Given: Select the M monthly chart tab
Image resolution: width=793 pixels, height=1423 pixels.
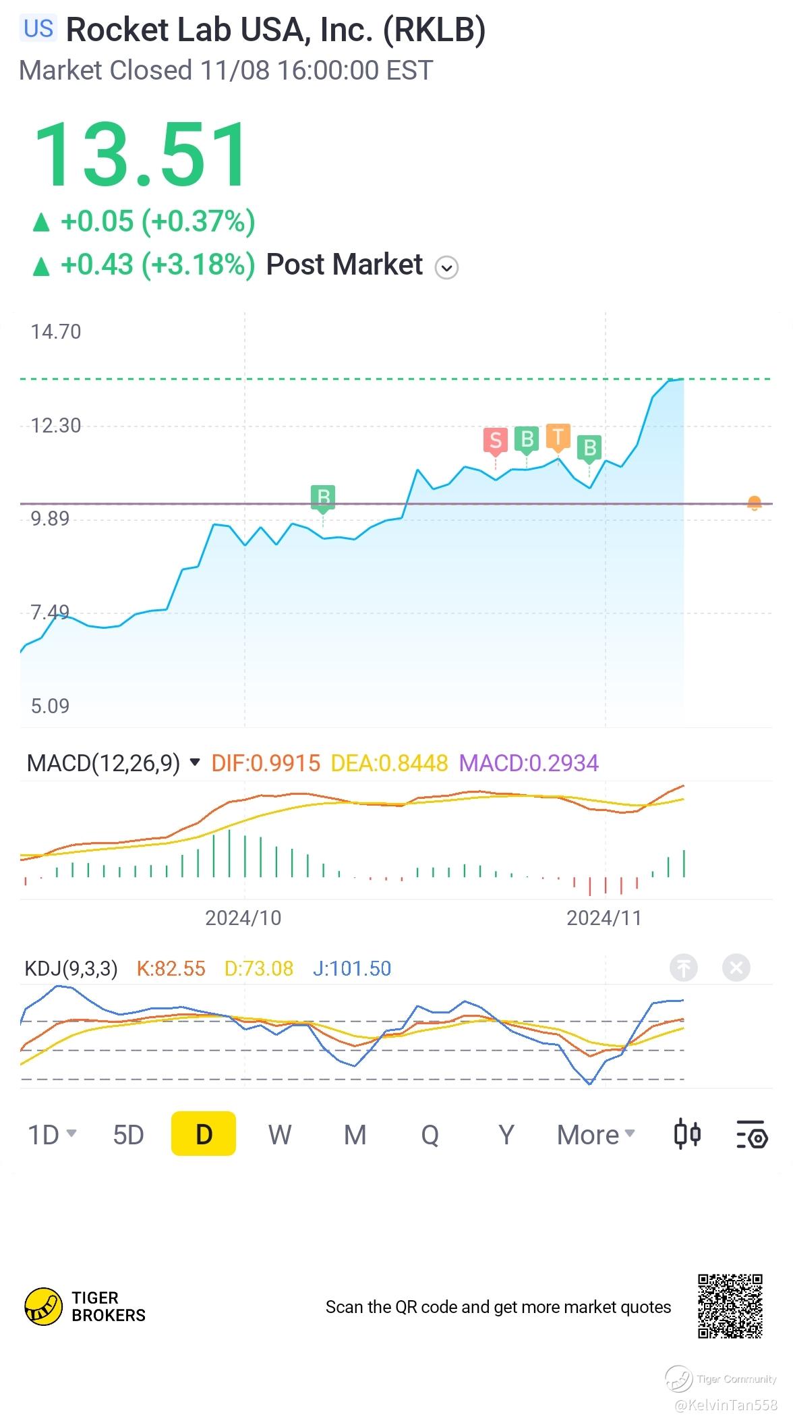Looking at the screenshot, I should click(355, 1134).
